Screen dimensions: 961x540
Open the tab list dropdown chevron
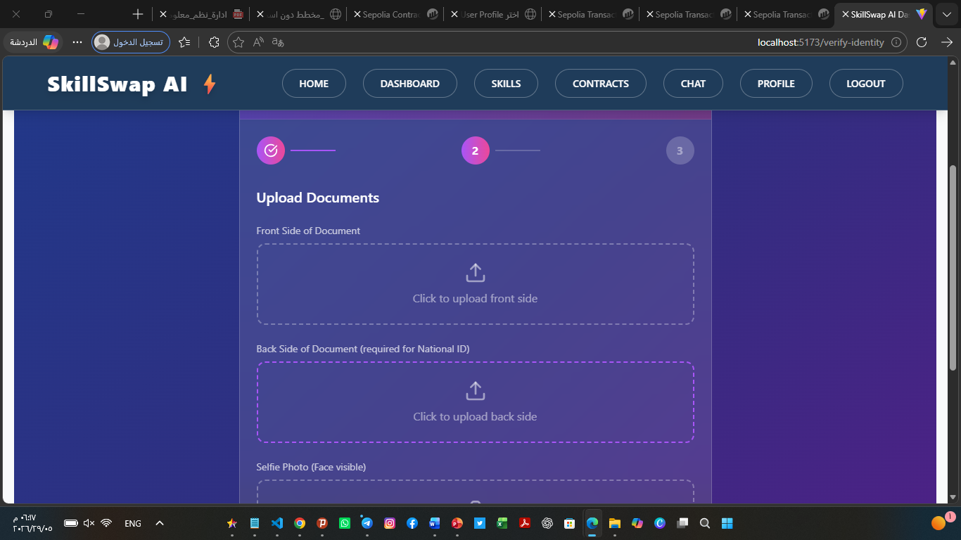(946, 14)
